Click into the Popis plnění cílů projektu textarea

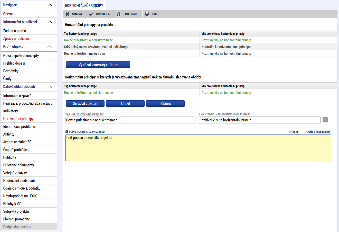coord(198,148)
